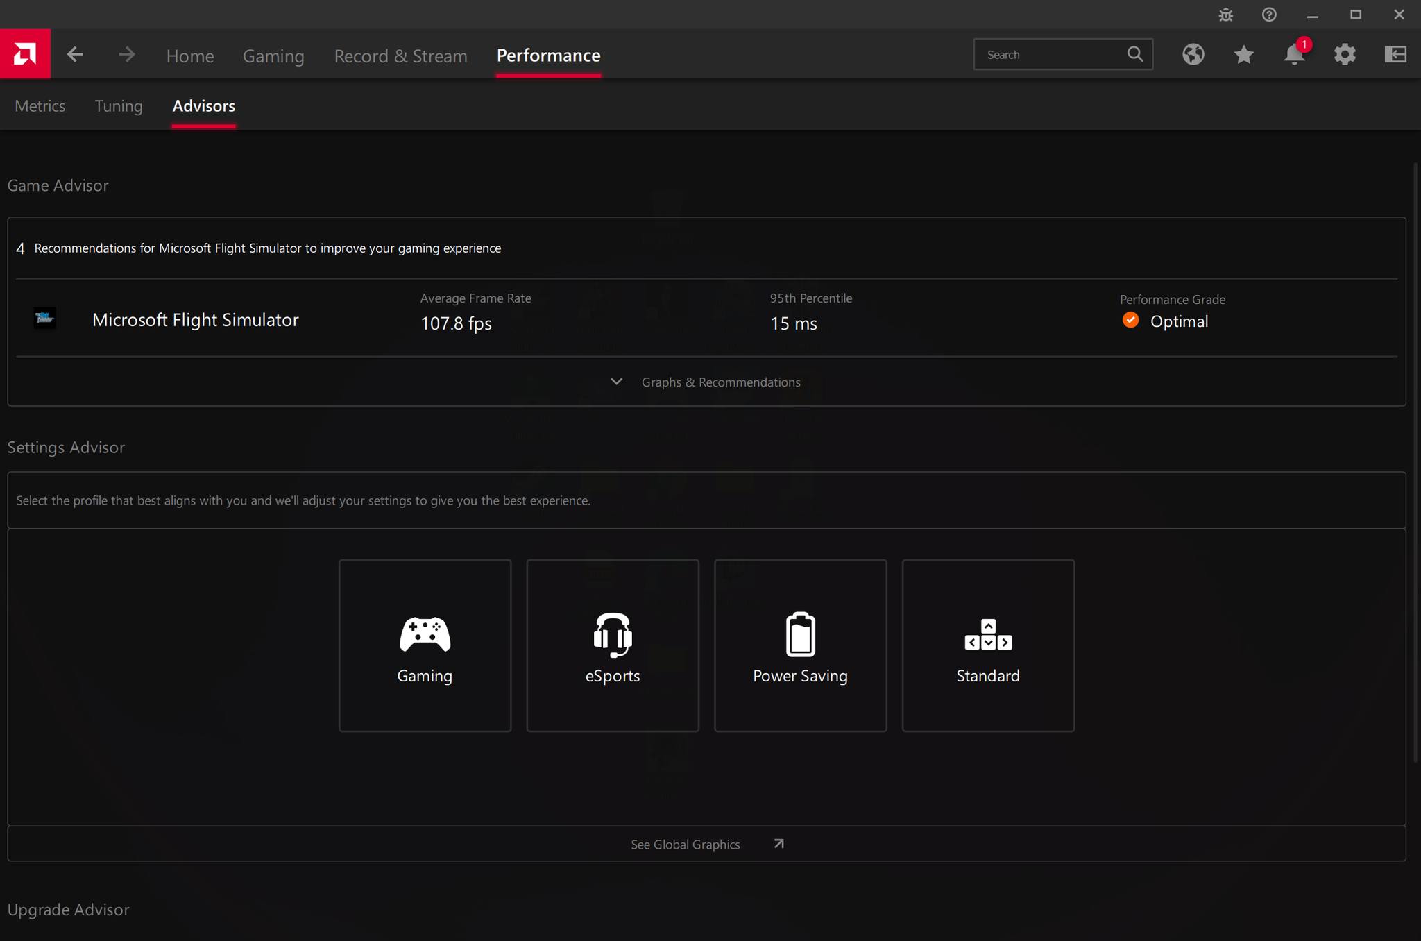Open the Record & Stream tab
The height and width of the screenshot is (941, 1421).
400,56
